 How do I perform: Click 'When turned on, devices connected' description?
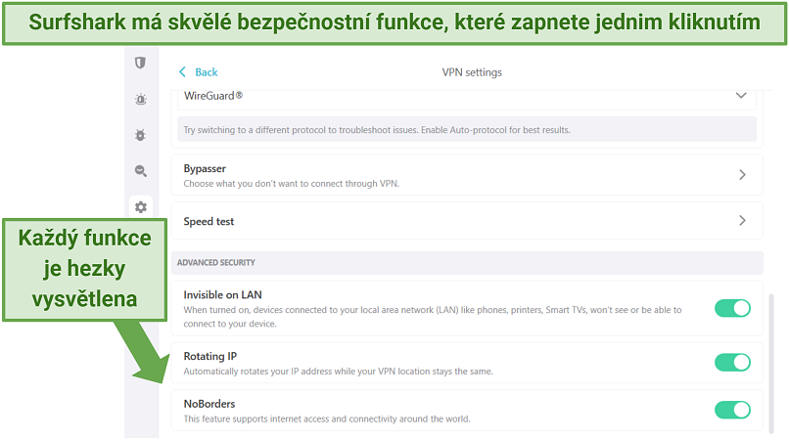433,317
